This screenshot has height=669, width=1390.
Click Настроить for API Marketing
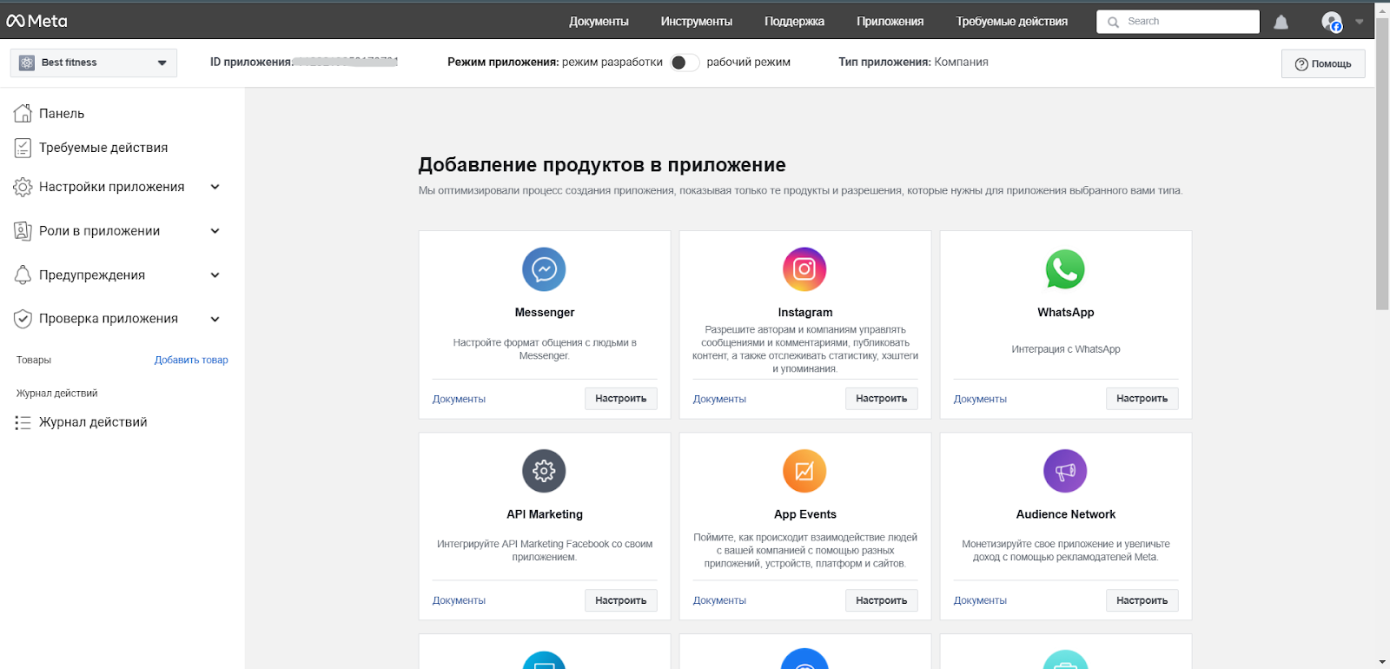point(621,600)
